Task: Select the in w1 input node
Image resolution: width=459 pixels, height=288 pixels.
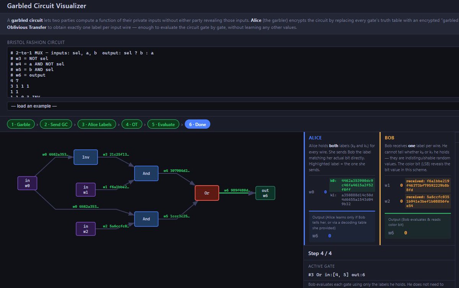Action: tap(86, 189)
